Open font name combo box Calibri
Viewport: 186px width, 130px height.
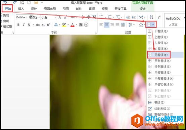click(28, 17)
